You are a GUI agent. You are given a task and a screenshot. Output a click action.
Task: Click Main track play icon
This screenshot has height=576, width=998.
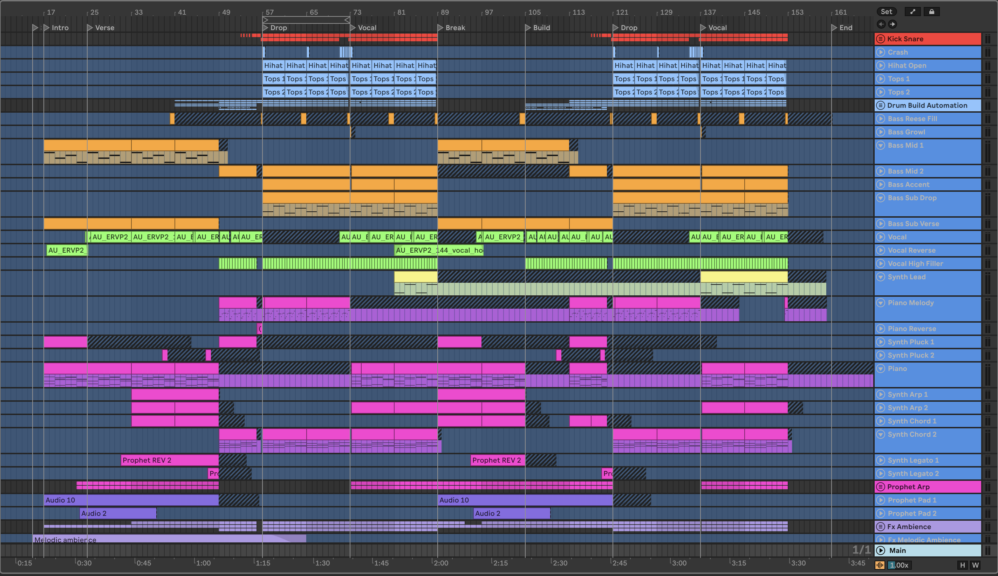click(x=880, y=550)
